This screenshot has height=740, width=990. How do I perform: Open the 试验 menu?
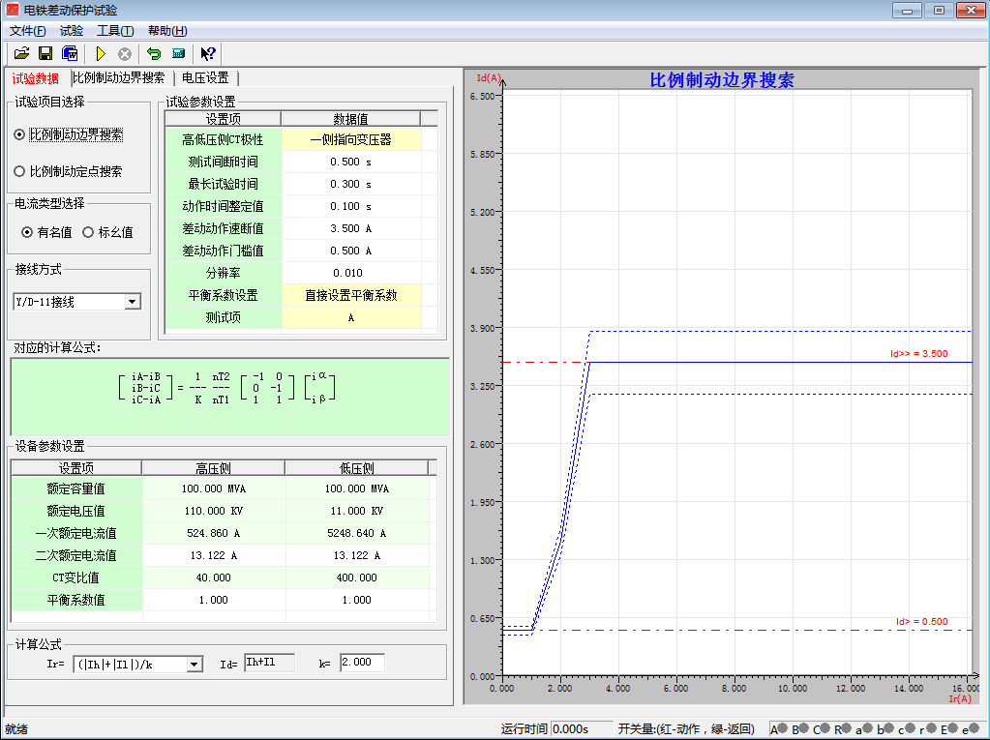pyautogui.click(x=72, y=31)
